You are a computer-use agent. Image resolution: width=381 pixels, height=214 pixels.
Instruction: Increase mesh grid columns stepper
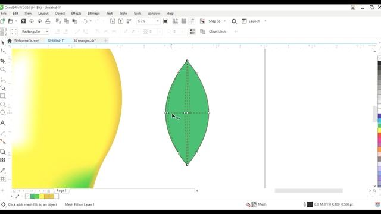pos(13,30)
